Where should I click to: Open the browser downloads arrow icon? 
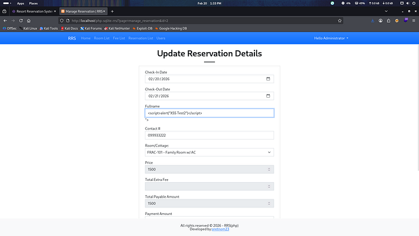tap(372, 20)
